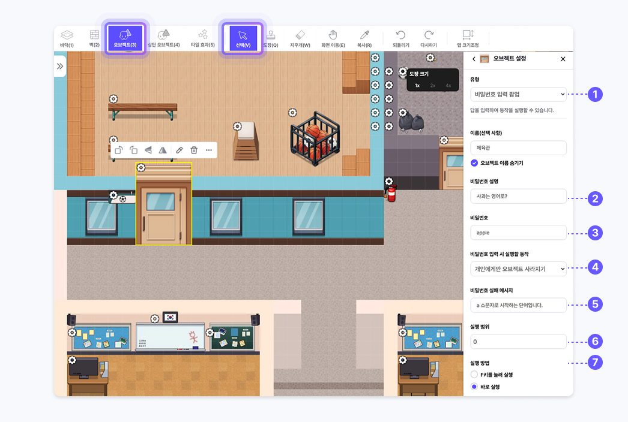Click the 비밀번호 실패 메시지 input field
This screenshot has width=628, height=422.
coord(518,305)
